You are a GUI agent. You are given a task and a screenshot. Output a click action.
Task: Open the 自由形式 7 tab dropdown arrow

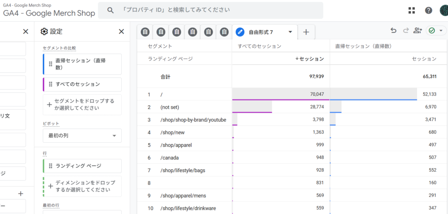290,32
